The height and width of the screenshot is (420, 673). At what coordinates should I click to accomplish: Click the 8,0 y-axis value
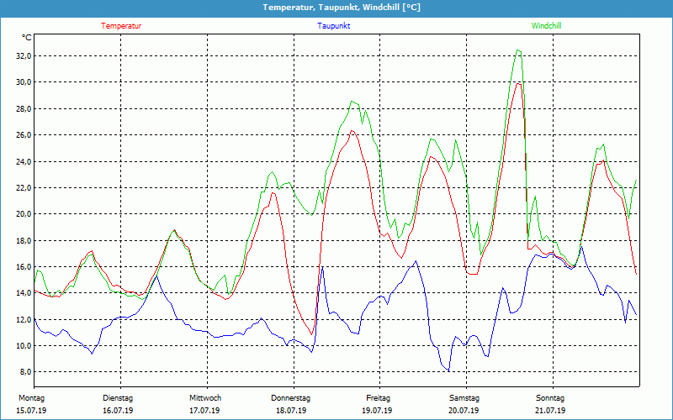click(x=25, y=372)
